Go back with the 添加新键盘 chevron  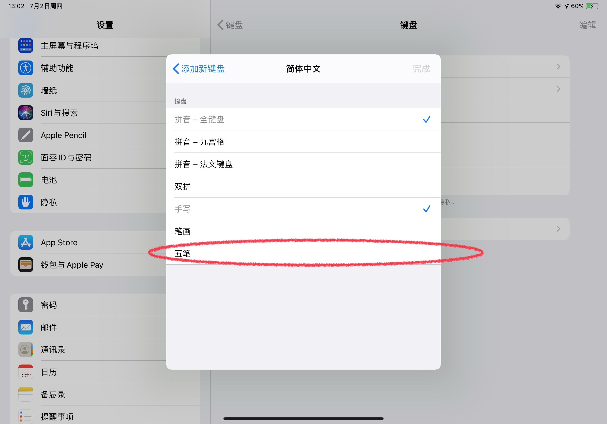click(176, 69)
